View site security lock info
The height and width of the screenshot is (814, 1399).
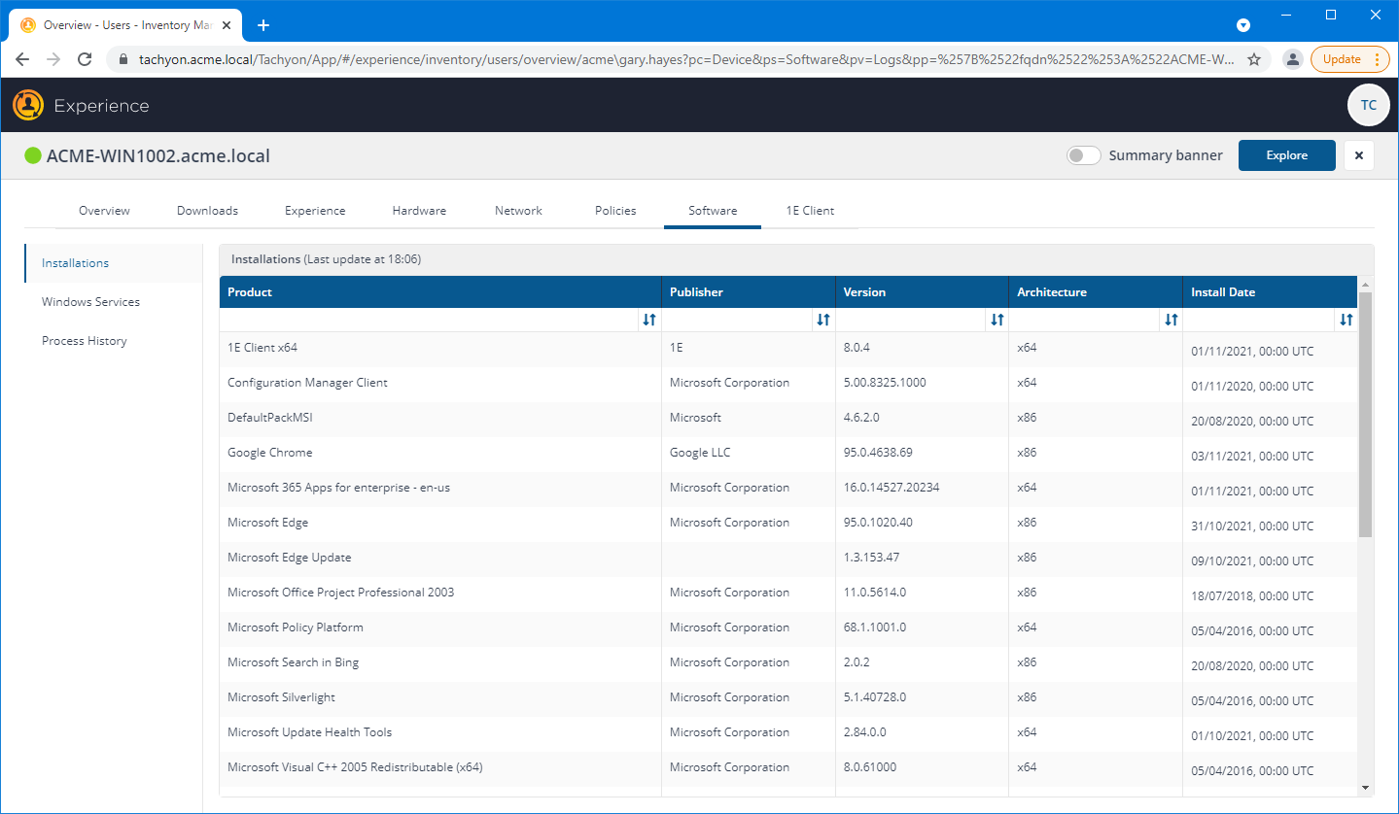(x=122, y=59)
